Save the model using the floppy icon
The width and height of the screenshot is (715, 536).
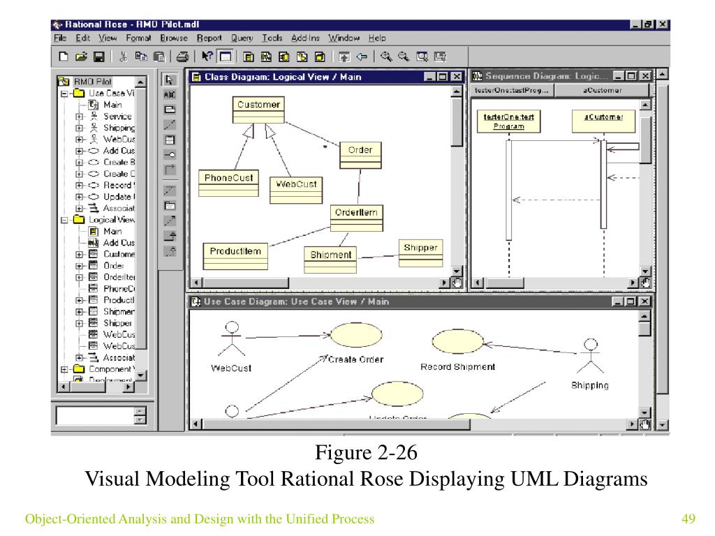click(99, 57)
